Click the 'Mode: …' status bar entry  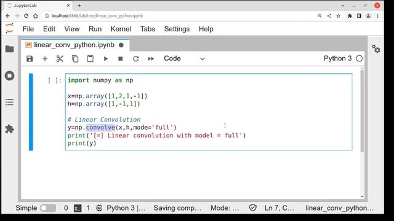(225, 208)
